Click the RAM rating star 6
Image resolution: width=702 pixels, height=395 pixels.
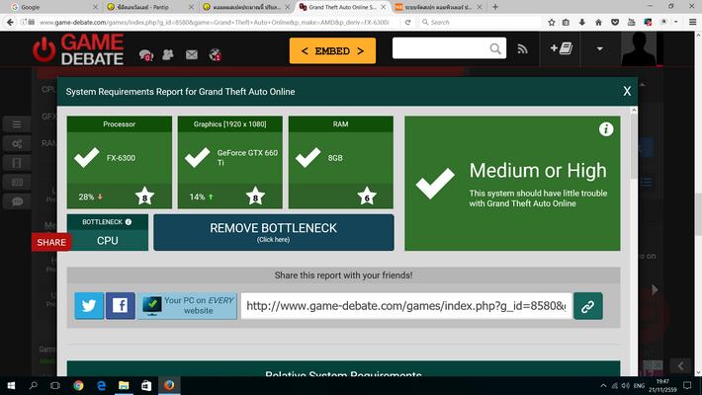pyautogui.click(x=367, y=197)
